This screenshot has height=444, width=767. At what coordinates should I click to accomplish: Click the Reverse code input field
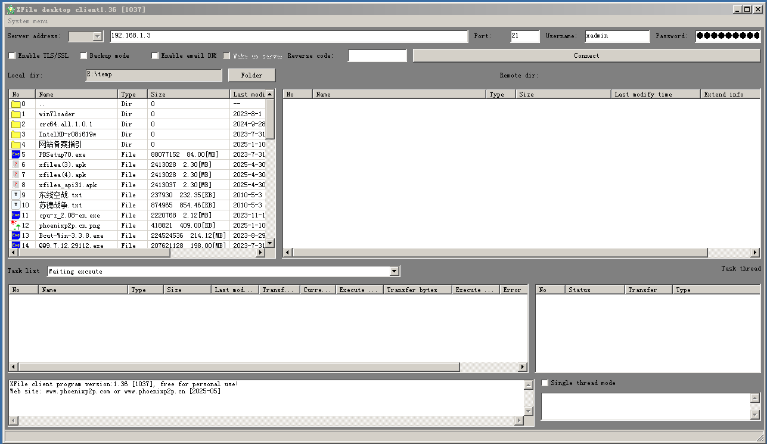coord(377,56)
